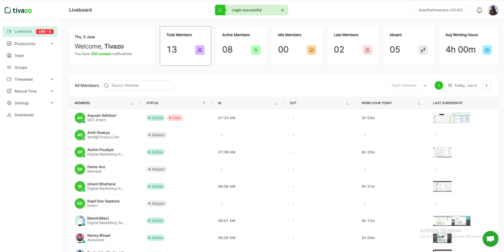Select the Asia/Kathmandu timezone button

[x=437, y=10]
